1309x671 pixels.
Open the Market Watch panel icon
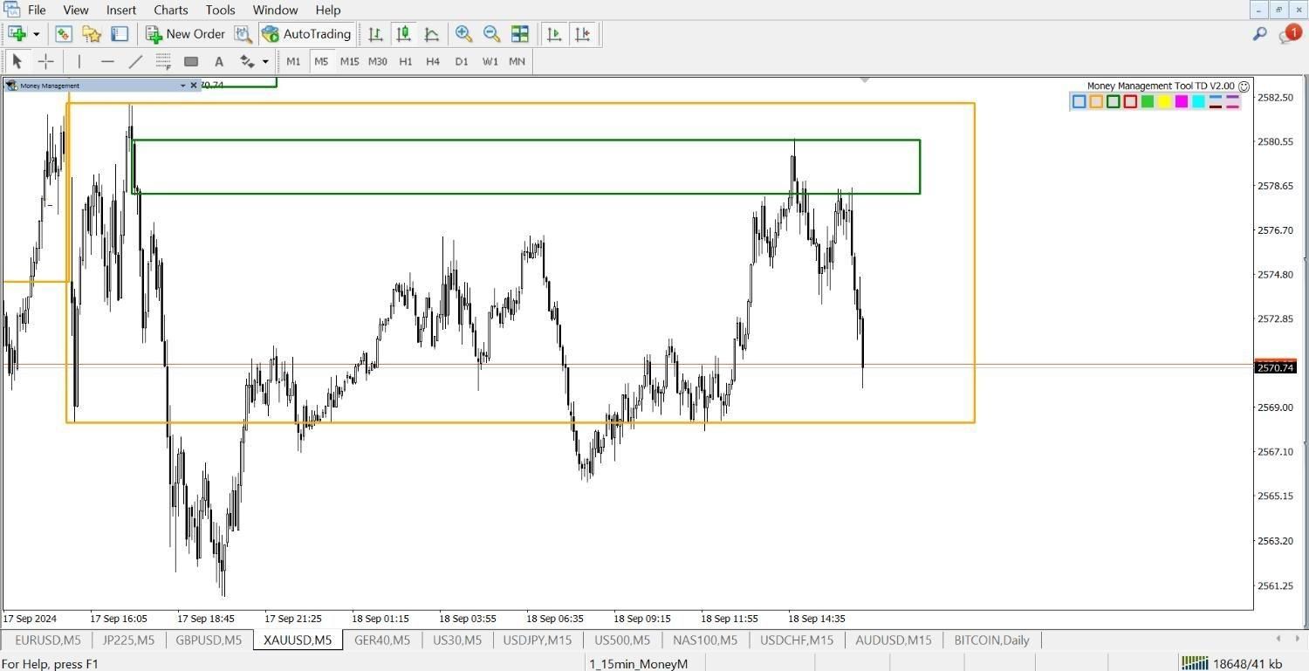(63, 34)
